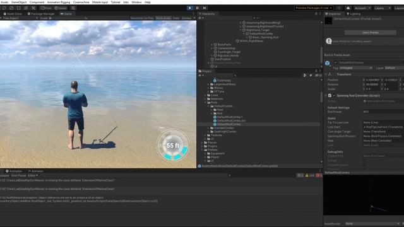Open the Window menu

coord(136,2)
